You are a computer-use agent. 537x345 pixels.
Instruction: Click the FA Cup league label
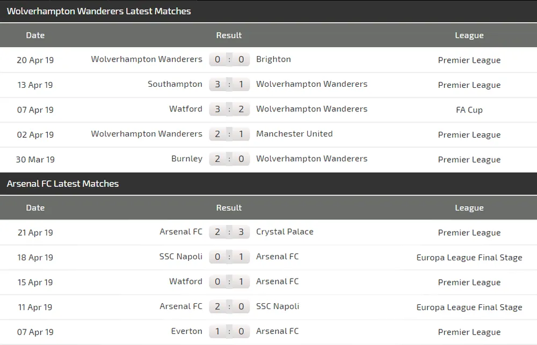pyautogui.click(x=469, y=110)
